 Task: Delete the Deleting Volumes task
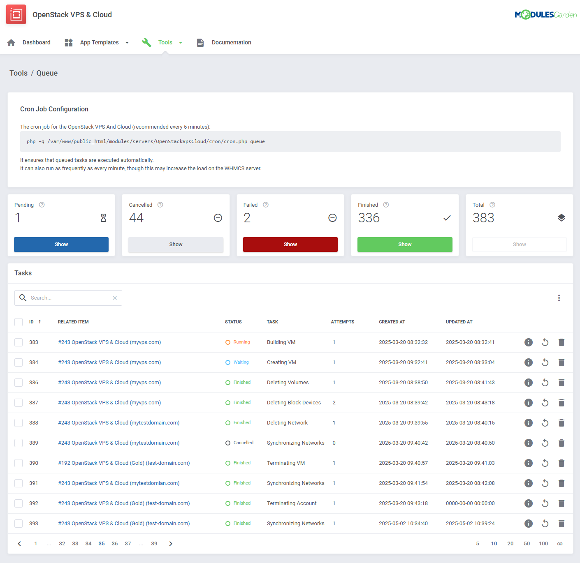(x=561, y=382)
